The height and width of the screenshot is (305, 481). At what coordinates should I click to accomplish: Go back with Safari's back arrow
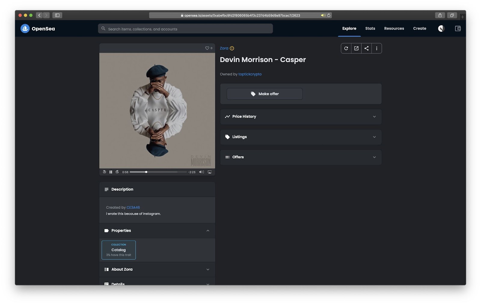(x=39, y=15)
